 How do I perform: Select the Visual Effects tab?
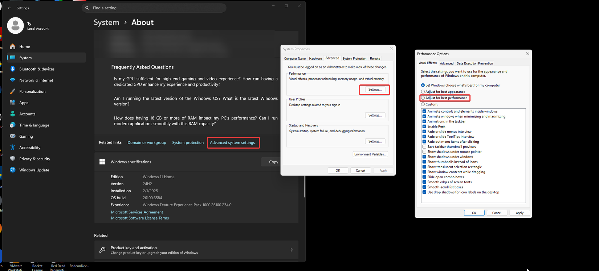[428, 63]
